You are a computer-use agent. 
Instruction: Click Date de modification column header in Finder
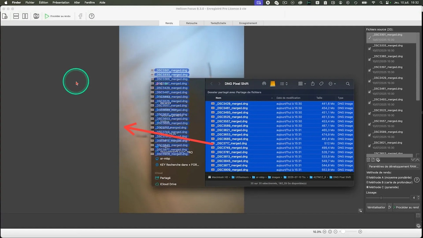(288, 98)
